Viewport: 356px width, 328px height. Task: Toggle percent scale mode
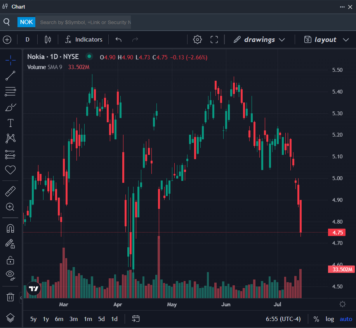[x=316, y=319]
